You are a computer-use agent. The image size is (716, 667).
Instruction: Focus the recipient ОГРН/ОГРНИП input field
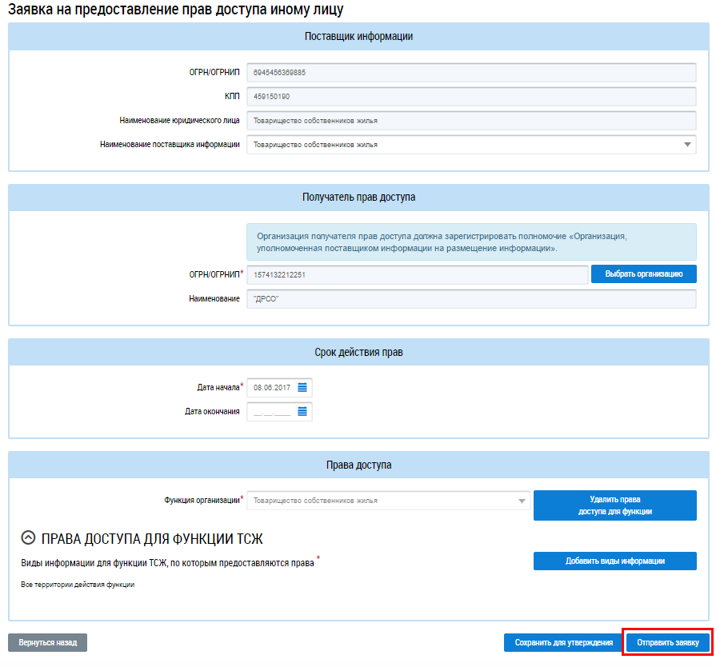[417, 274]
